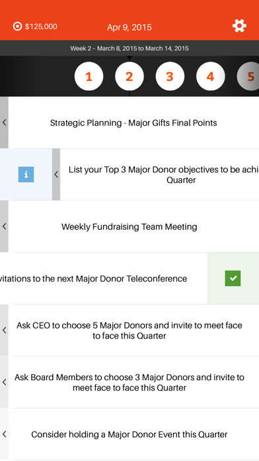Collapse chevron beside List your Top 3 objectives
The height and width of the screenshot is (461, 259).
pos(56,174)
